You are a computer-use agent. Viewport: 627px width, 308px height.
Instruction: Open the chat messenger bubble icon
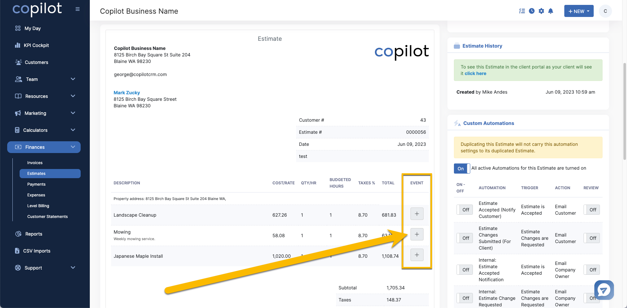pos(604,290)
